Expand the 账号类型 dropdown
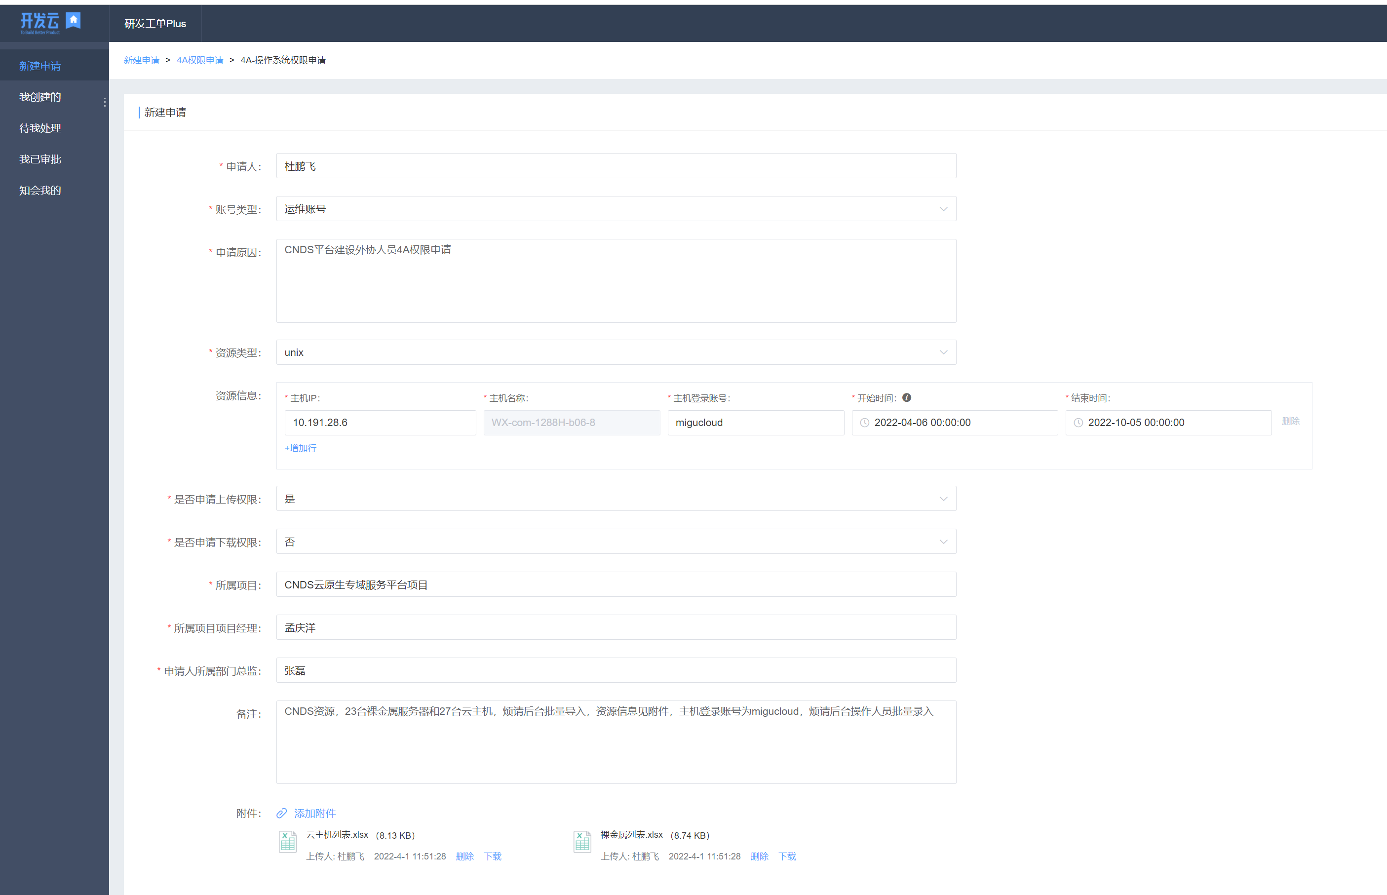The width and height of the screenshot is (1387, 895). 943,209
